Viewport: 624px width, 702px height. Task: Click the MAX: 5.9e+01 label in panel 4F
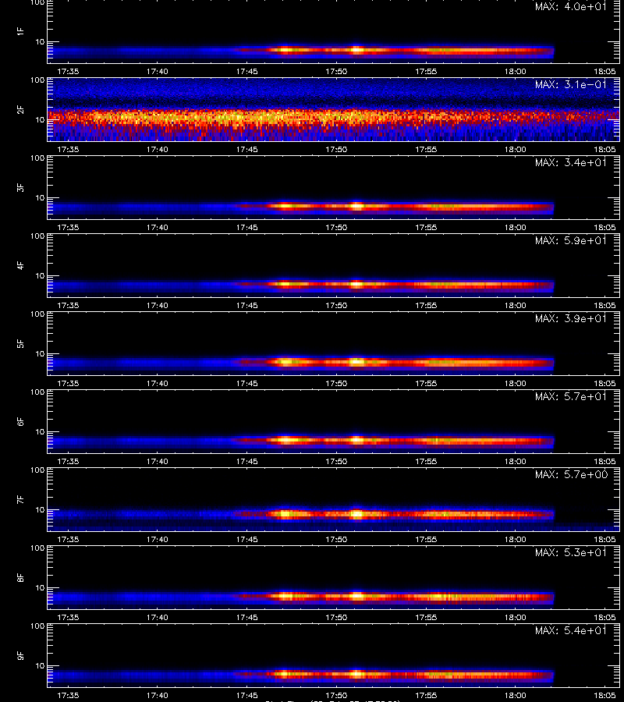(x=571, y=240)
